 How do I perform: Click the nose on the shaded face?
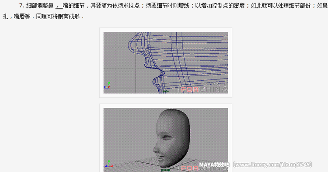[x=156, y=148]
